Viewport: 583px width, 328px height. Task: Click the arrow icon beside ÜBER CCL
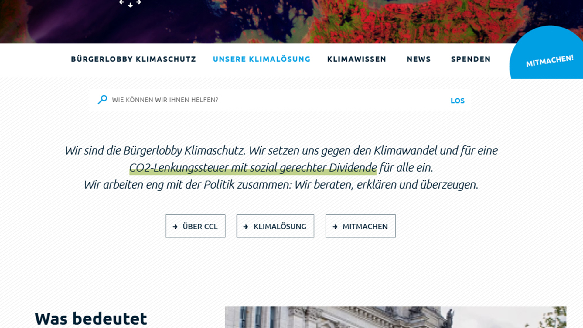point(175,227)
